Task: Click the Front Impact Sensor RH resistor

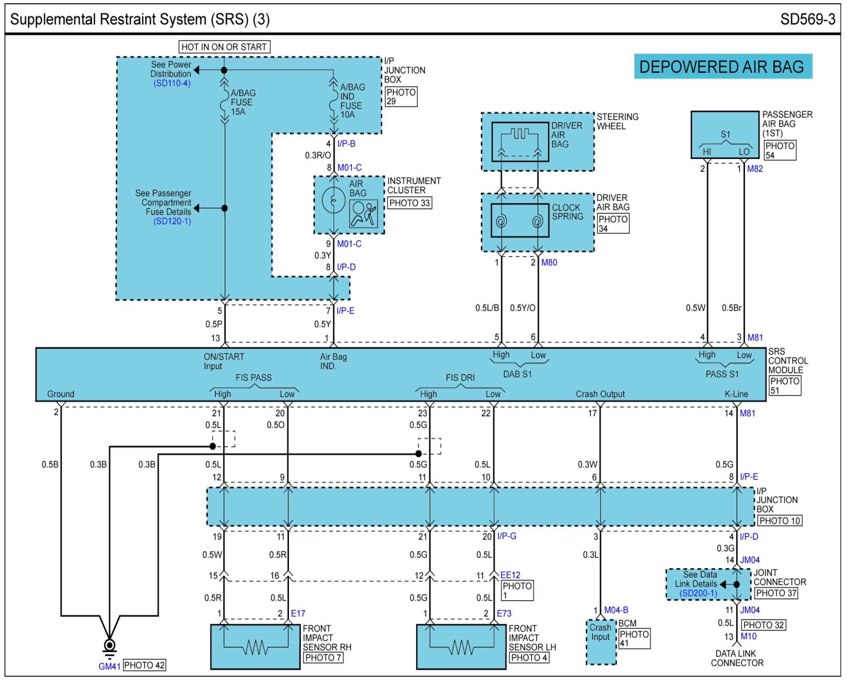Action: pos(256,647)
